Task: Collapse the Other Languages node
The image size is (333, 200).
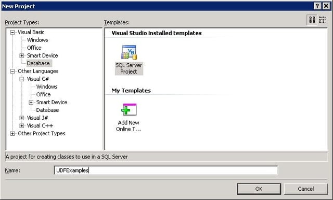Action: [12, 72]
